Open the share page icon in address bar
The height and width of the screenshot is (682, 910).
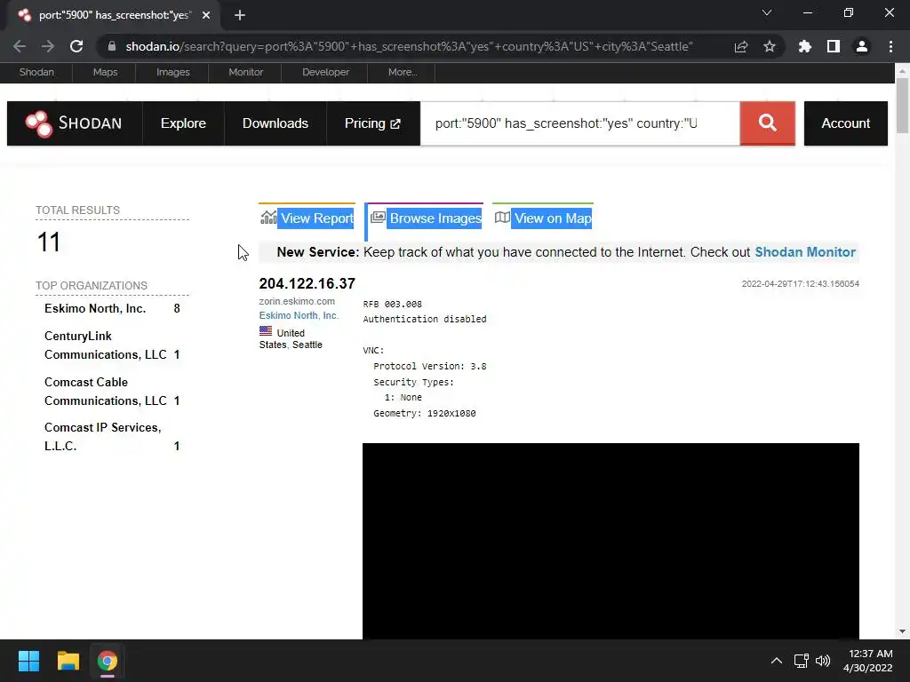pyautogui.click(x=741, y=46)
